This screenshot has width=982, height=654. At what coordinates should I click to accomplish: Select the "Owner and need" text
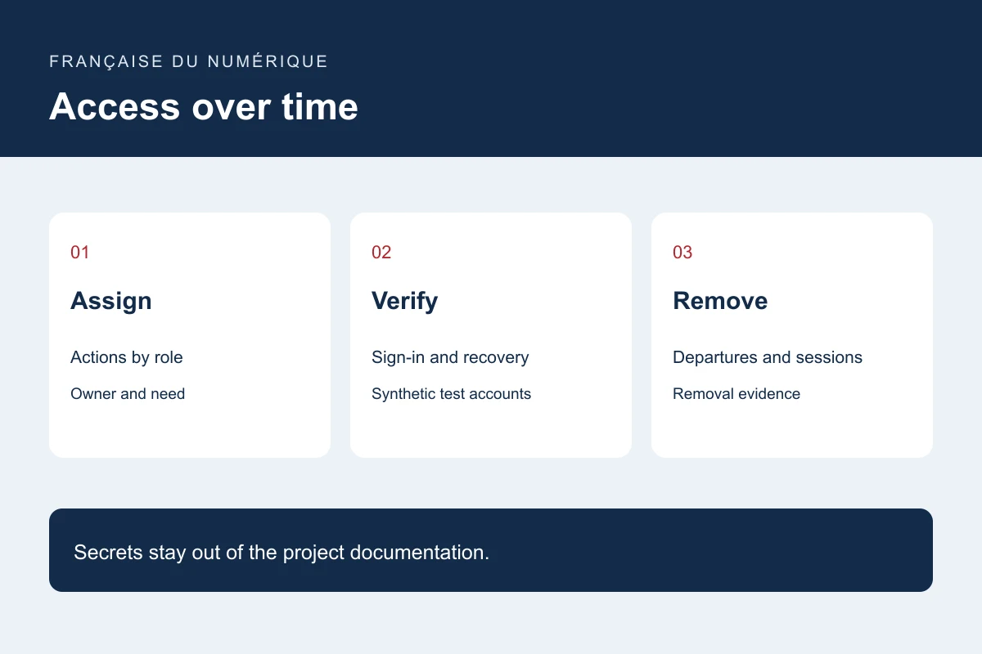[128, 393]
